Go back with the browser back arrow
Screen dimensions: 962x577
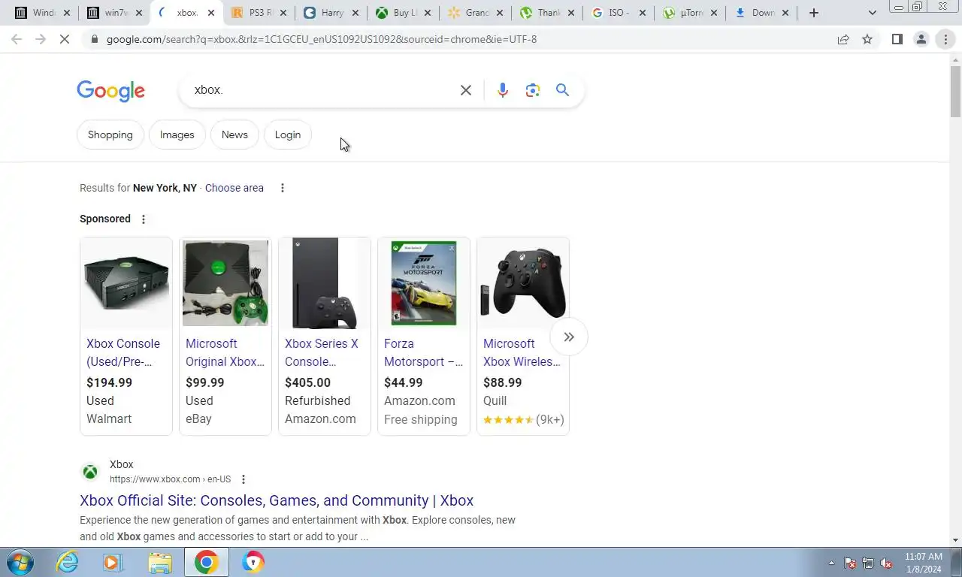pyautogui.click(x=17, y=39)
